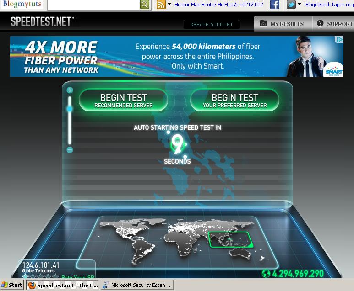Image resolution: width=354 pixels, height=291 pixels.
Task: Click the first ISP rating star
Action: point(25,276)
